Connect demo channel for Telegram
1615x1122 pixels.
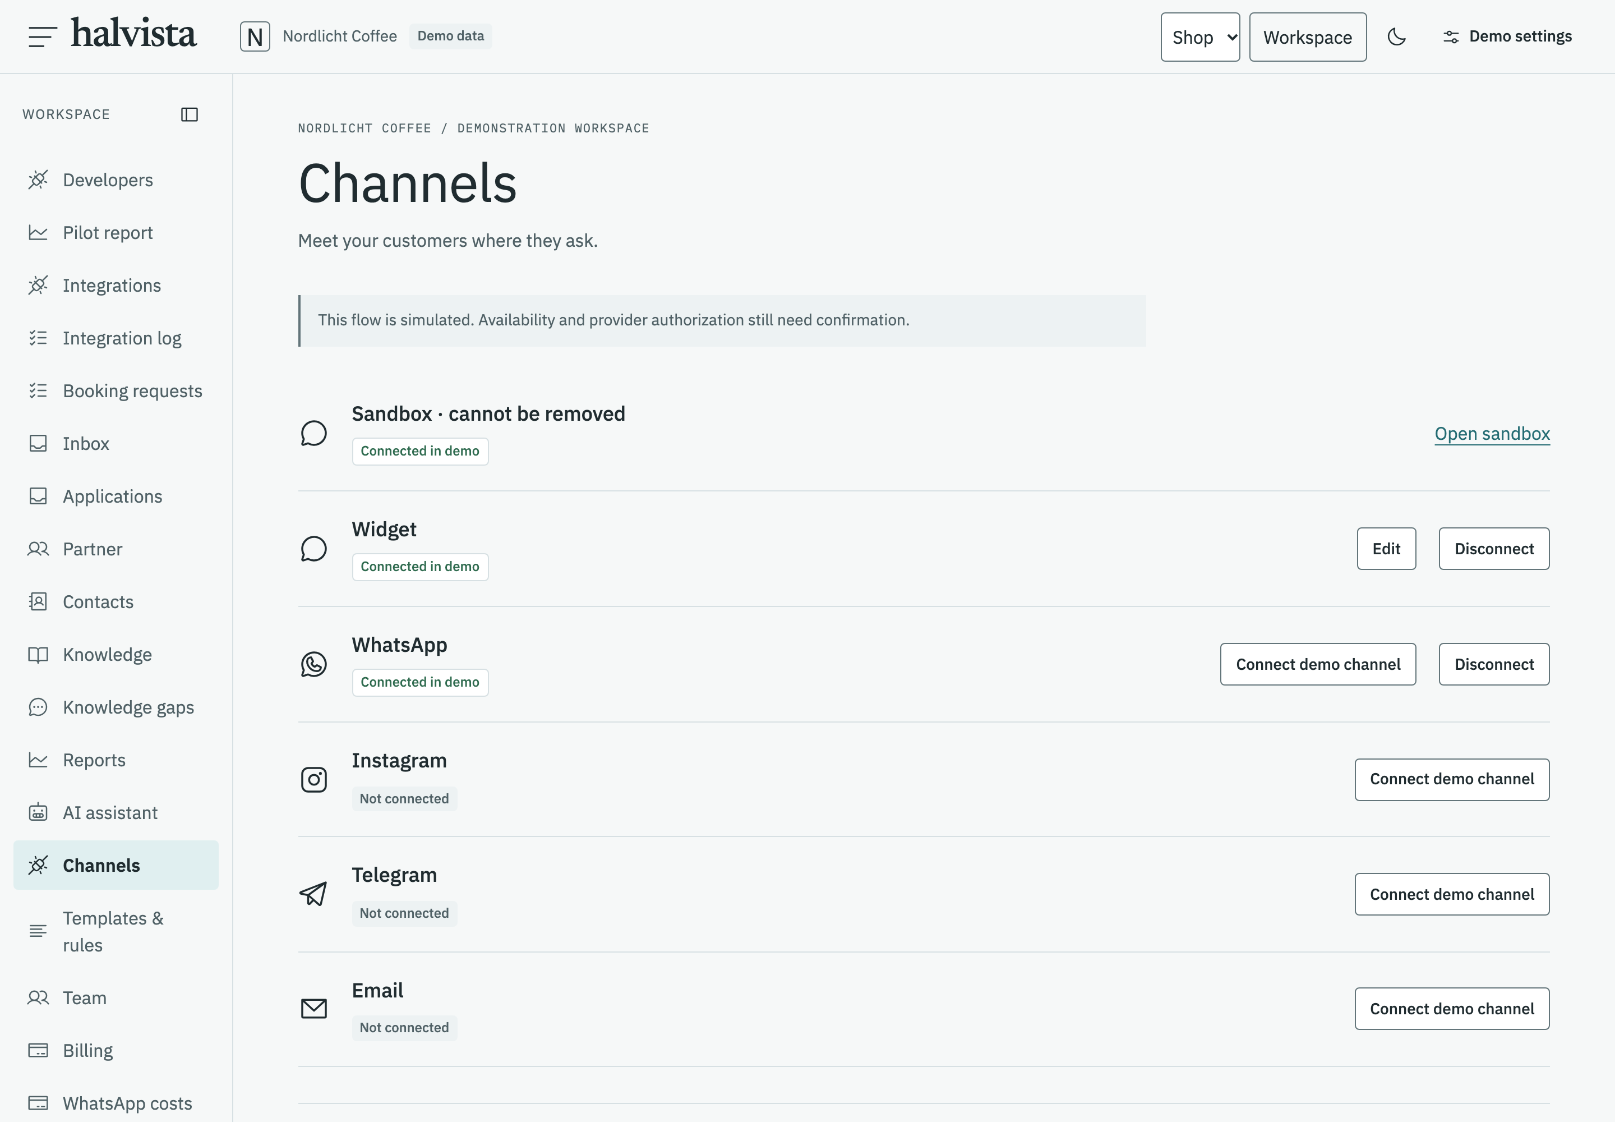click(1452, 894)
